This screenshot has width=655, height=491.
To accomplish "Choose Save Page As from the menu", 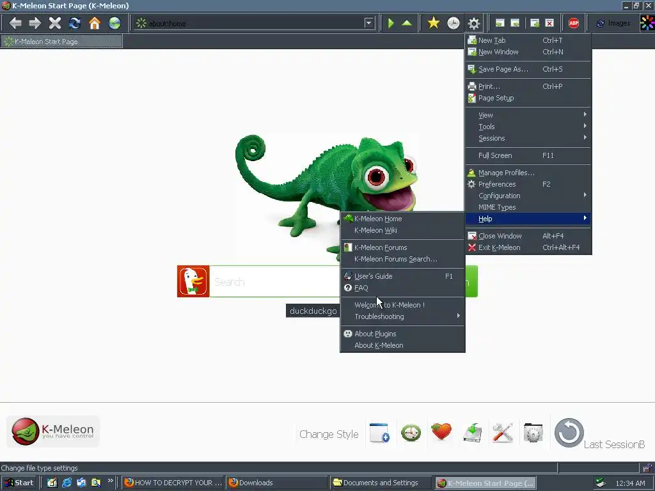I will 528,69.
